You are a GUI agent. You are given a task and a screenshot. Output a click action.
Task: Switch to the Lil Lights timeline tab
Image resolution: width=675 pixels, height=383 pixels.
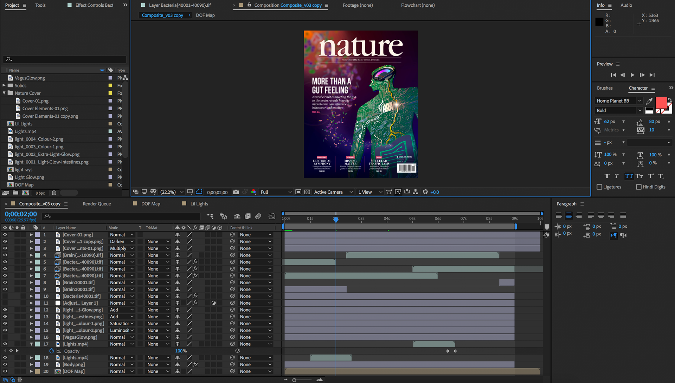click(199, 204)
